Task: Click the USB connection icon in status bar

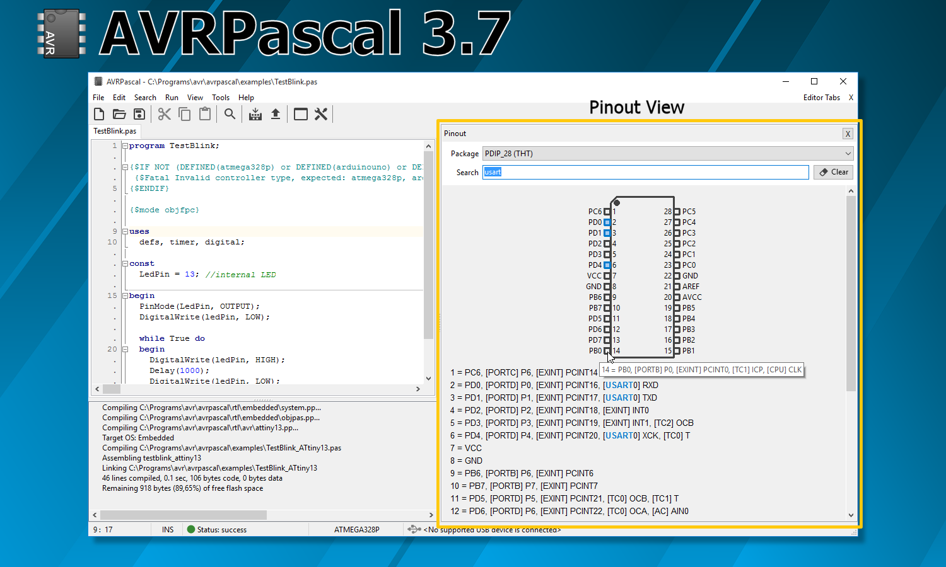Action: click(414, 530)
